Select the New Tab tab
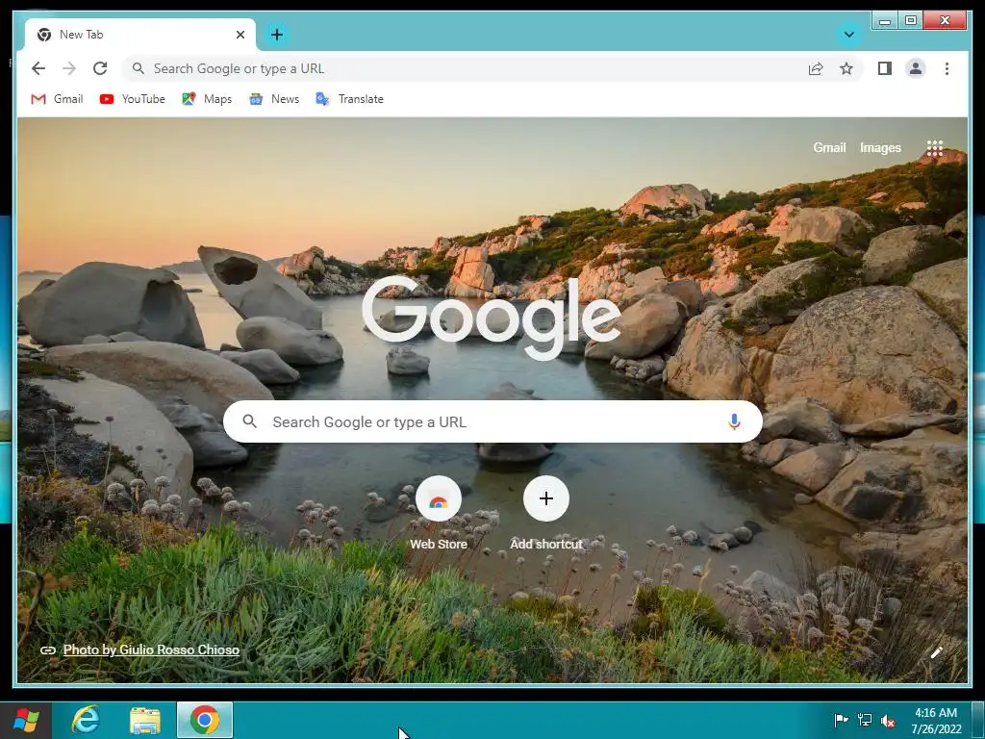The image size is (985, 739). 140,35
